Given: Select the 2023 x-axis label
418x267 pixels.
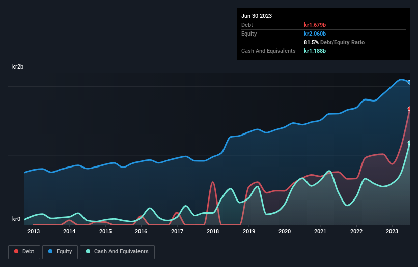Looking at the screenshot, I should [x=392, y=231].
